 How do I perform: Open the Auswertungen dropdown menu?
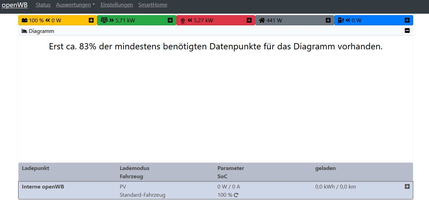coord(75,5)
